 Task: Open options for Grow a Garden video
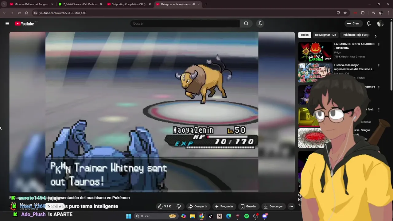click(x=379, y=45)
